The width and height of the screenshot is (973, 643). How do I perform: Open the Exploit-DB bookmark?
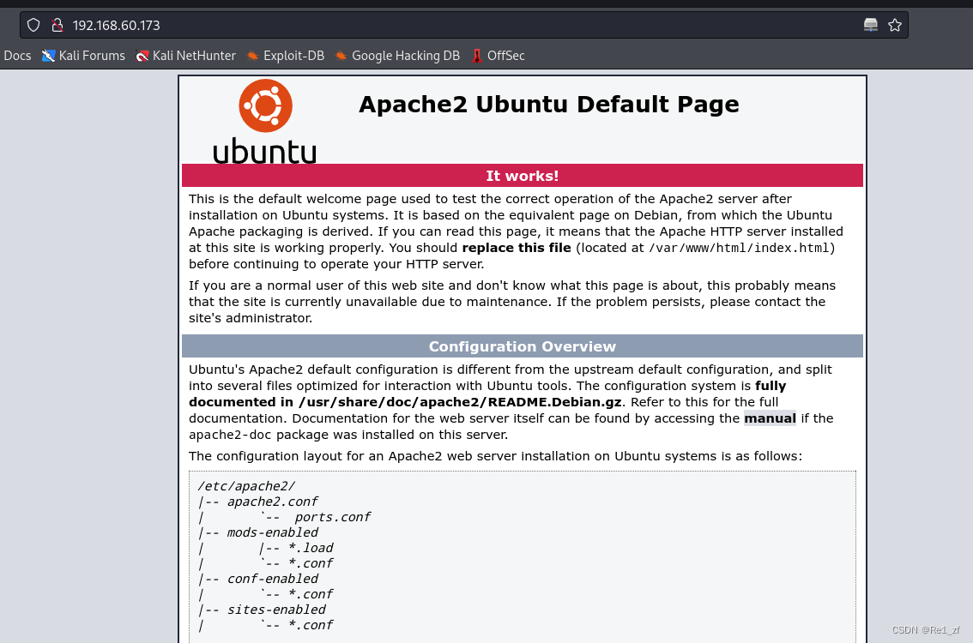click(286, 56)
